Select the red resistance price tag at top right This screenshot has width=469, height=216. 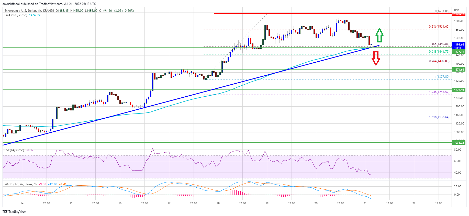[459, 14]
